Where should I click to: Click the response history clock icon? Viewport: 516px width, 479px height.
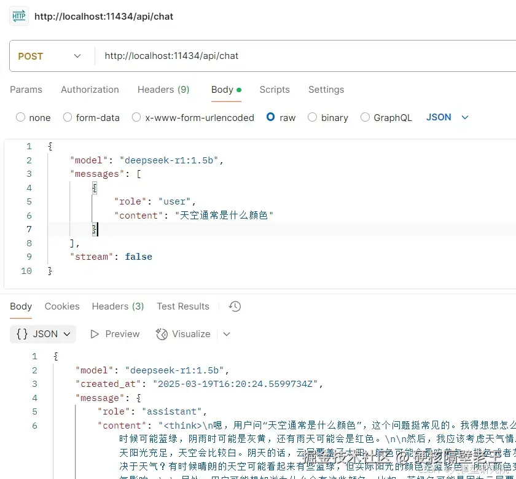pyautogui.click(x=235, y=306)
